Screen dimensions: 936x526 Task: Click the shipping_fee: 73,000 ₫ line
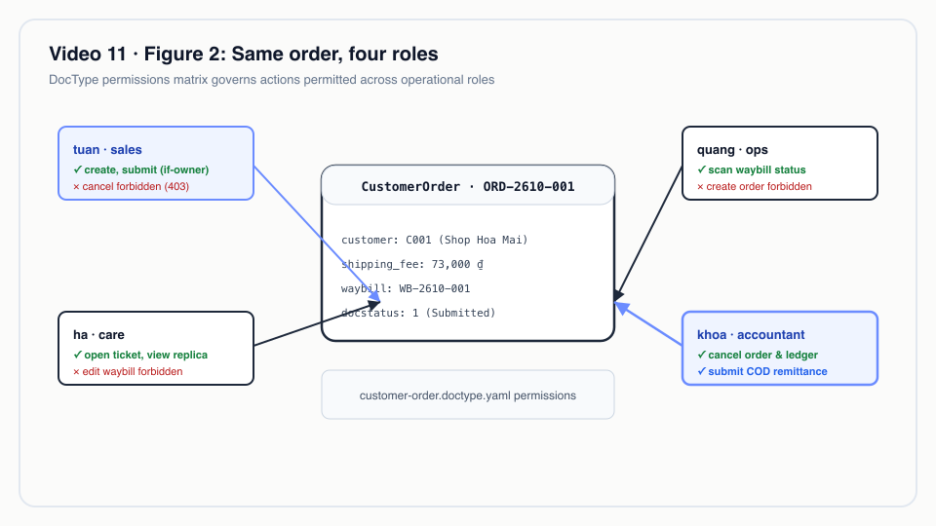[x=411, y=264]
